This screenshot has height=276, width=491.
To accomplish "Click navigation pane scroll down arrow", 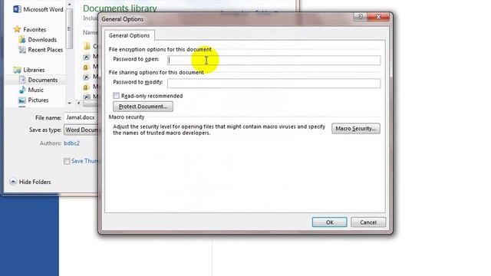I will coord(70,103).
